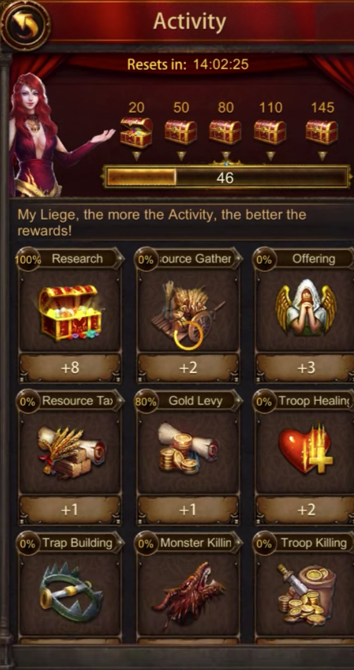
Task: Select the 80-point treasure chest
Action: tap(225, 132)
